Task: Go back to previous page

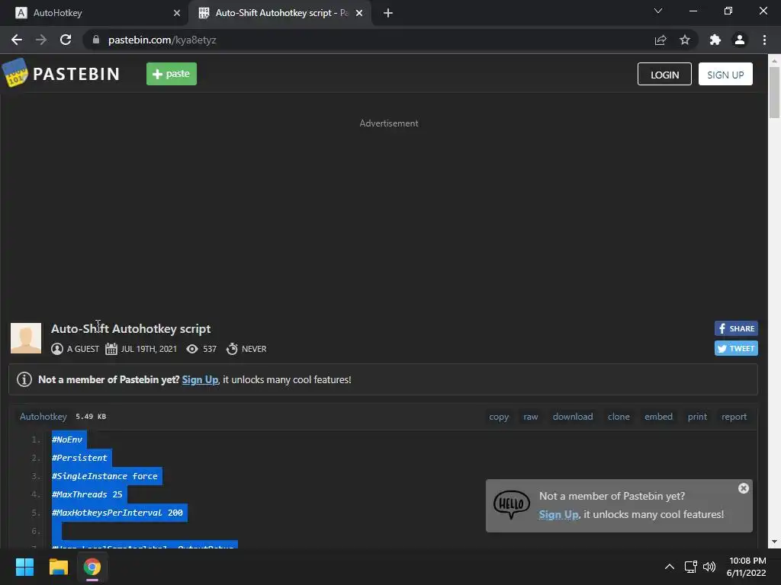Action: coord(17,40)
